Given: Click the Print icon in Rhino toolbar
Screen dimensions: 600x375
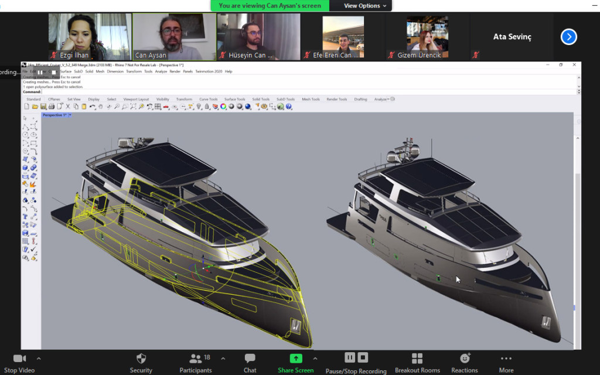Looking at the screenshot, I should click(52, 107).
